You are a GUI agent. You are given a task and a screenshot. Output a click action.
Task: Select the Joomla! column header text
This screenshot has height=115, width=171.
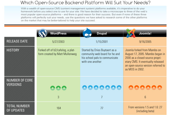point(145,33)
